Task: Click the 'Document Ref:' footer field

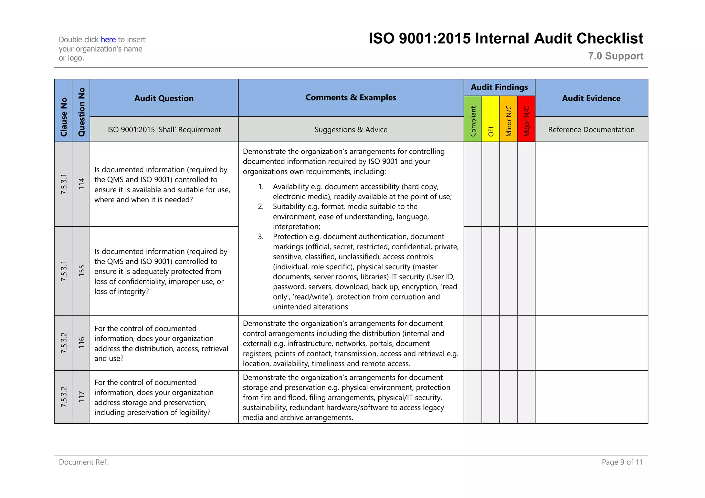Action: pos(83,462)
